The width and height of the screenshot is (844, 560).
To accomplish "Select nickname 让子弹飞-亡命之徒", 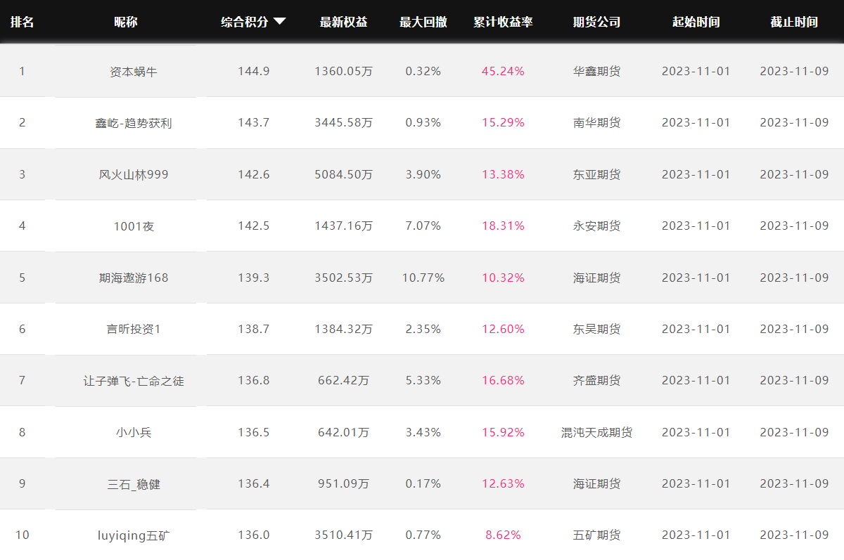I will coord(134,381).
